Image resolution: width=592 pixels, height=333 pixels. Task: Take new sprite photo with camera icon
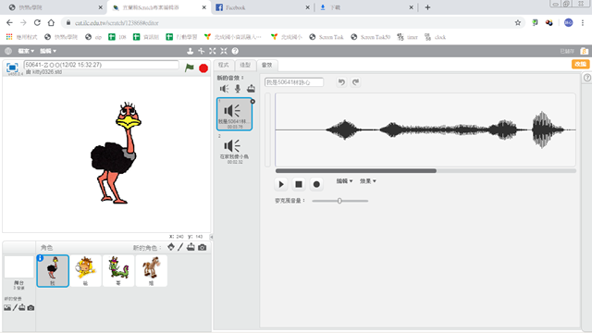click(203, 247)
